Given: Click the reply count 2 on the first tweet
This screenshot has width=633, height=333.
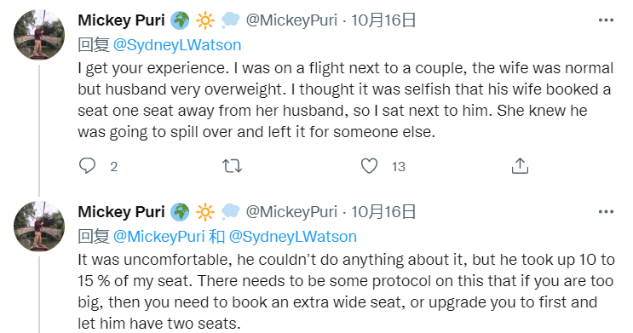Looking at the screenshot, I should tap(114, 166).
